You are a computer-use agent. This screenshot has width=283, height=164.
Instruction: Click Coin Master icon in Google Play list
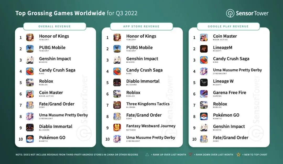coord(204,37)
